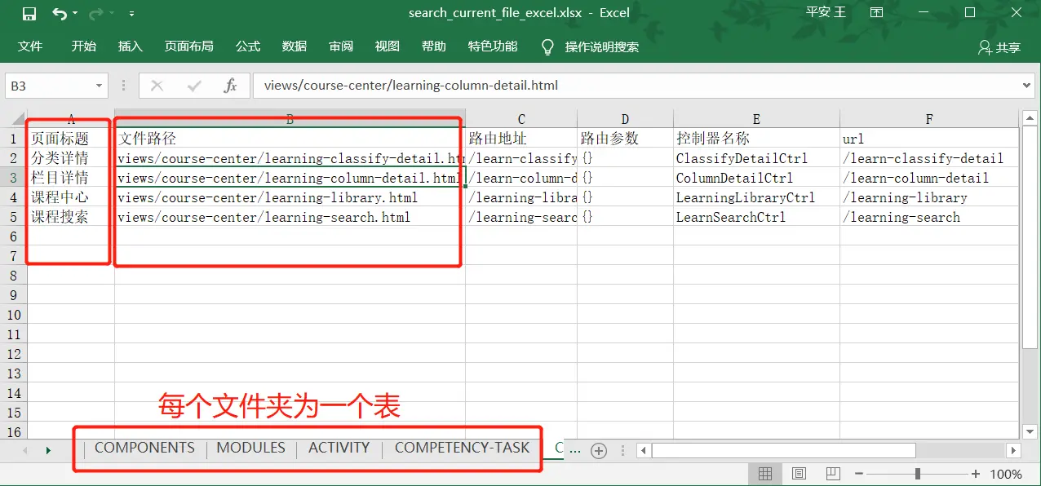Add a new sheet with plus icon

(x=598, y=450)
